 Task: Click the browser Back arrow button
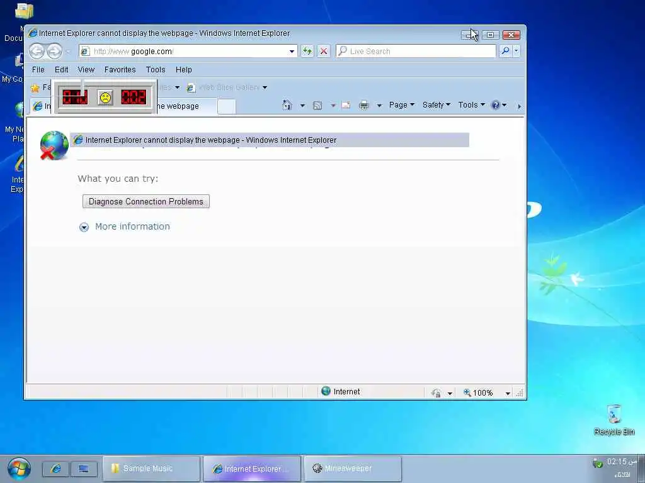click(37, 52)
